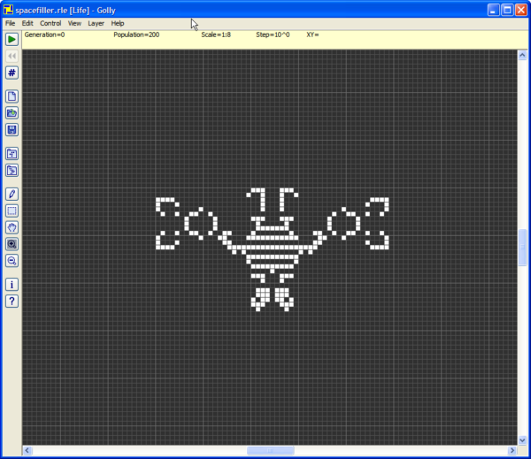Activate the hand move tool
Viewport: 531px width, 459px height.
tap(12, 227)
